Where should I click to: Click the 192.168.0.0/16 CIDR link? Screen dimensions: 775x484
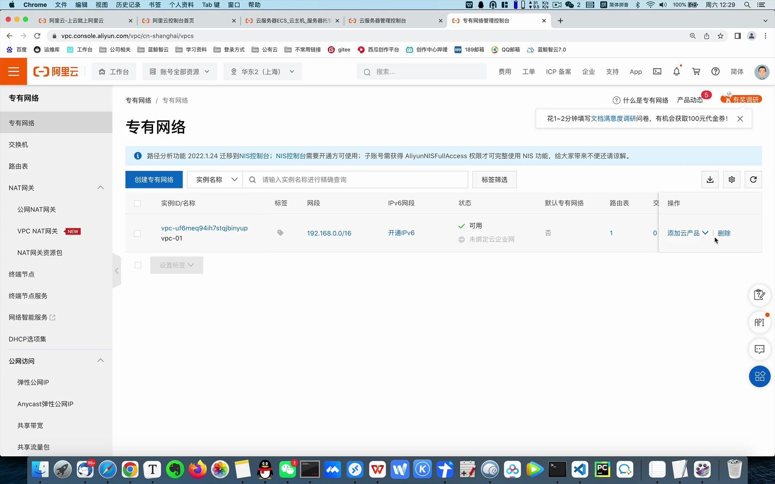[329, 233]
